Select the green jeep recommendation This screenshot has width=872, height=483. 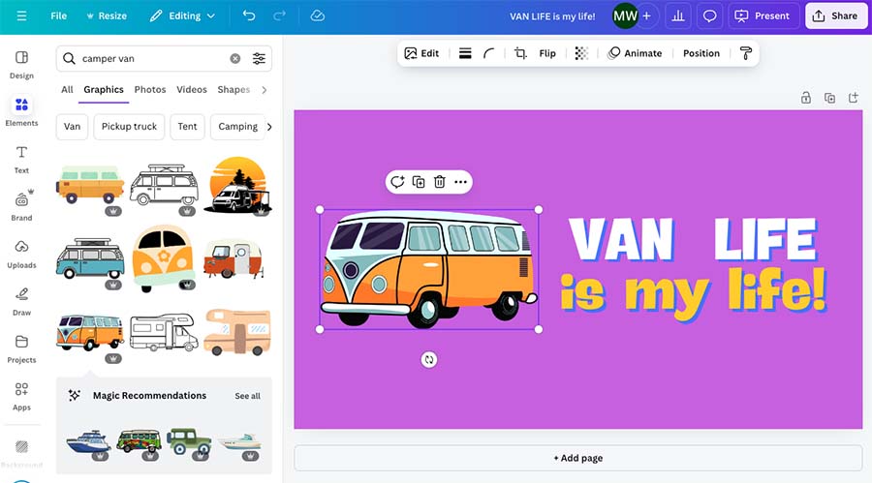tap(189, 441)
